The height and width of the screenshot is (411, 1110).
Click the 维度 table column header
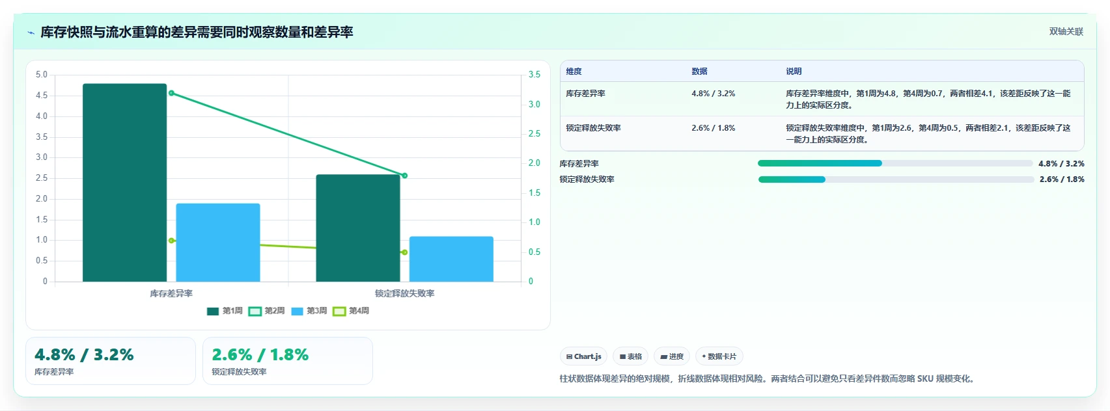click(574, 72)
